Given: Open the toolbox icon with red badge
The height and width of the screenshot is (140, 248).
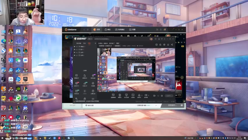Looking at the screenshot, I should click(x=77, y=84).
